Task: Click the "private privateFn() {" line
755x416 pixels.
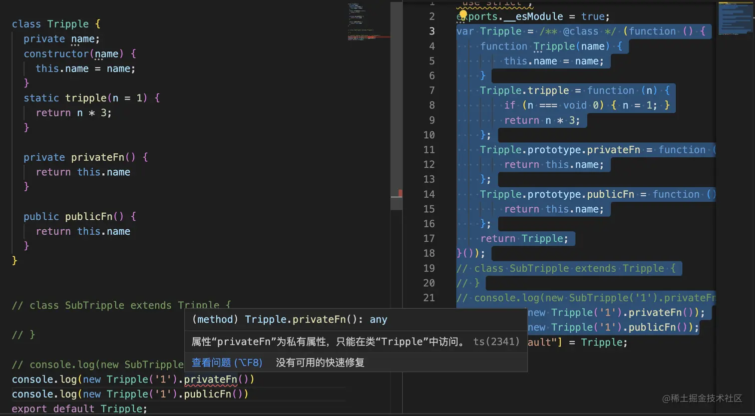Action: pyautogui.click(x=86, y=157)
